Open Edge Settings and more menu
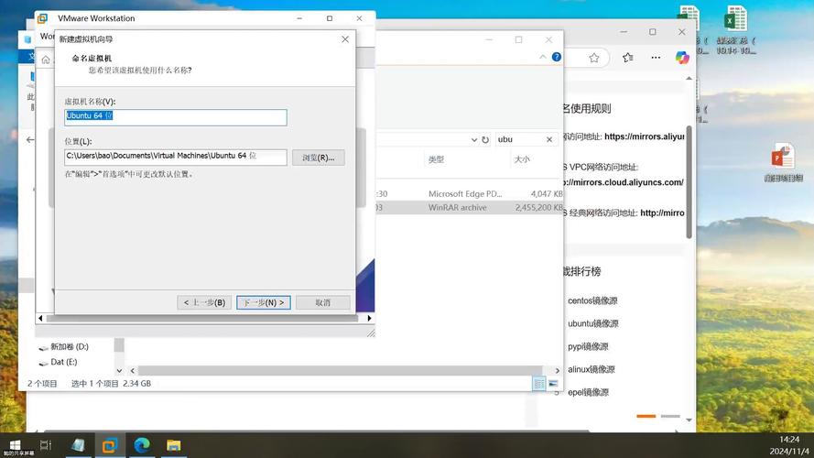814x458 pixels. (656, 58)
